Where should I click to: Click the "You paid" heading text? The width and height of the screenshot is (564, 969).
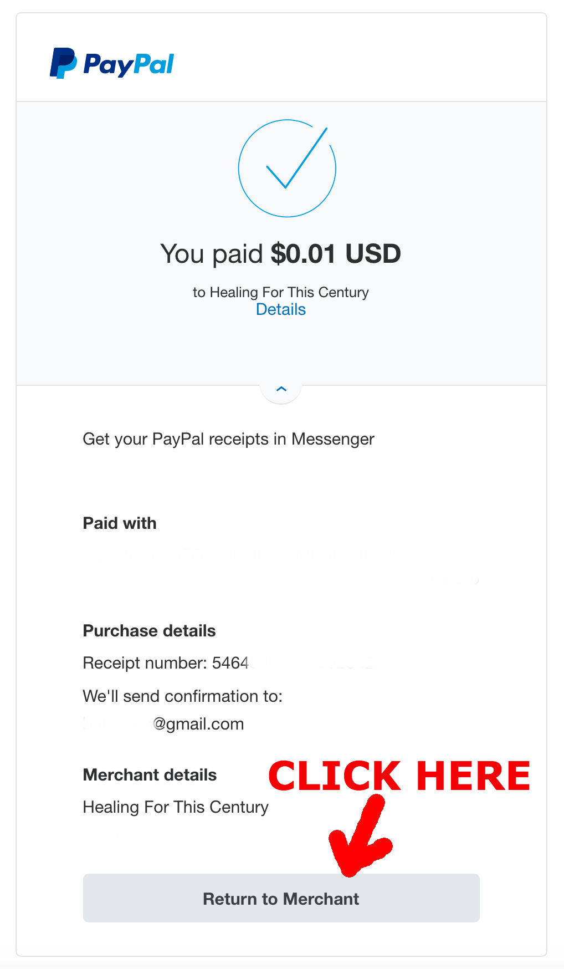212,254
